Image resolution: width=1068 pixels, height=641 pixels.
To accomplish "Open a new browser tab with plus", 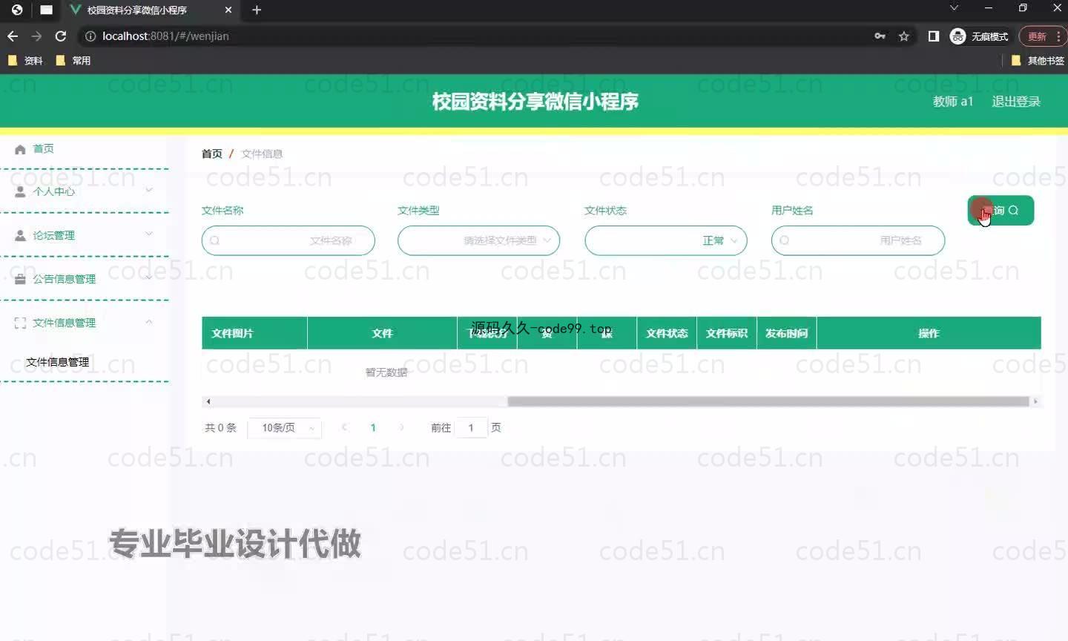I will pos(257,10).
